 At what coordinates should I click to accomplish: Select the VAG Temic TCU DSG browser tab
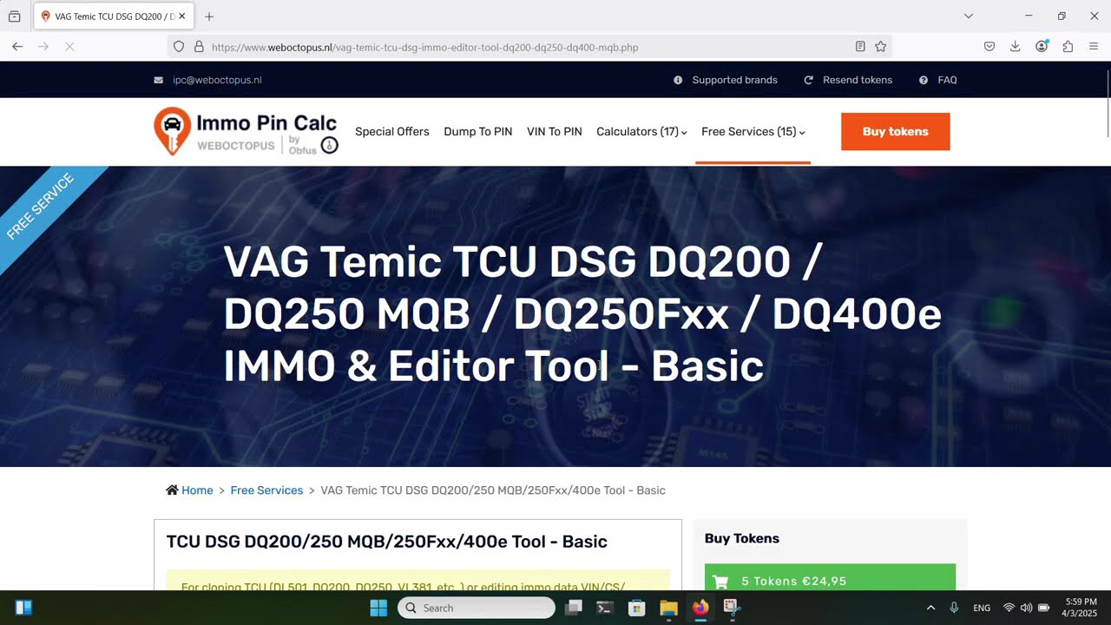tap(114, 16)
